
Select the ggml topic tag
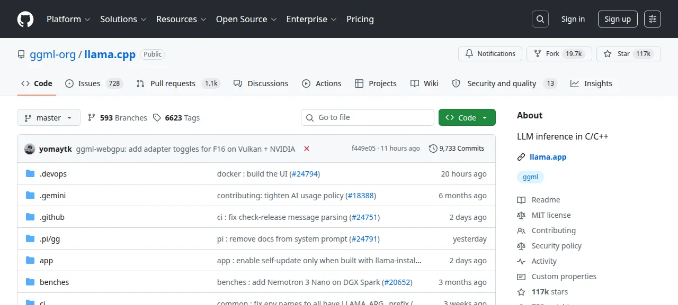[530, 177]
